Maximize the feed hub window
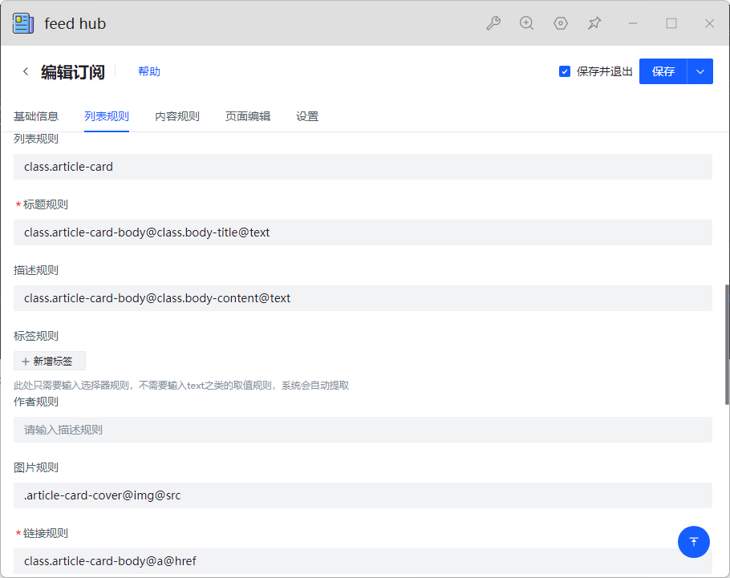This screenshot has height=578, width=730. [671, 23]
